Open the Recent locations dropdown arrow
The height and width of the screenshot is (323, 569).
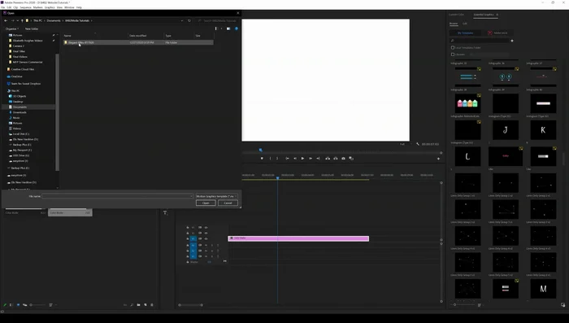pyautogui.click(x=17, y=20)
